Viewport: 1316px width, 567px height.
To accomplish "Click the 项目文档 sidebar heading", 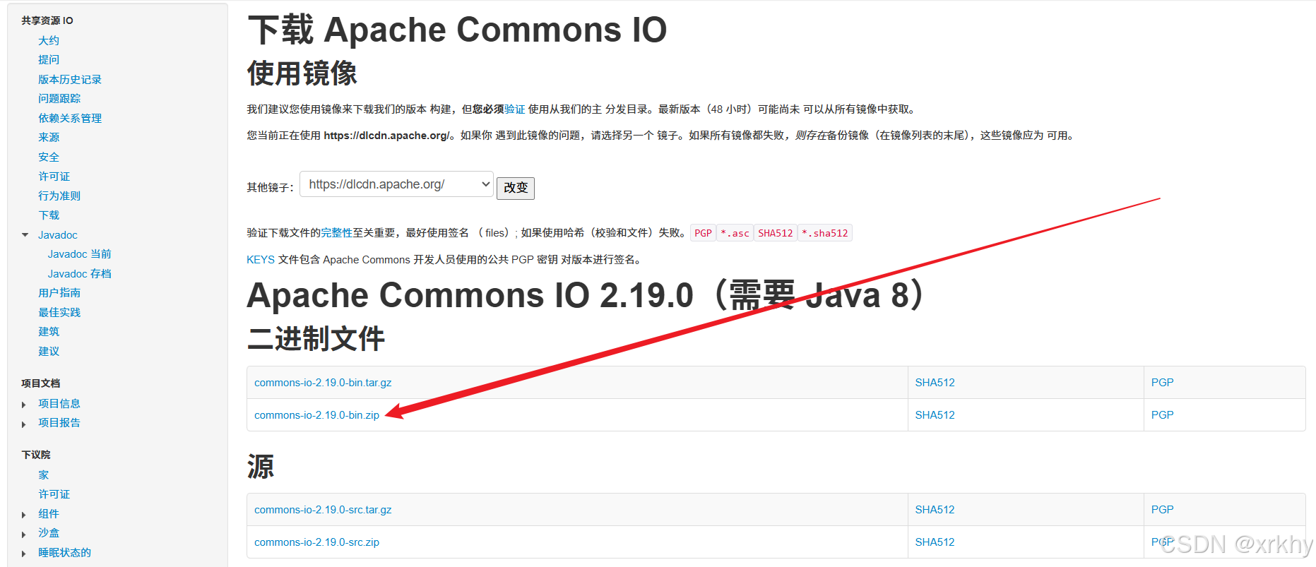I will click(x=41, y=383).
